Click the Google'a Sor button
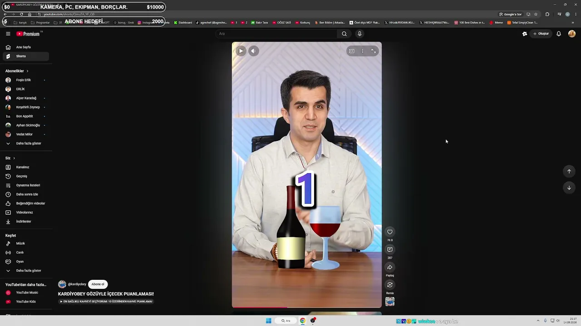The width and height of the screenshot is (581, 326). pos(511,14)
